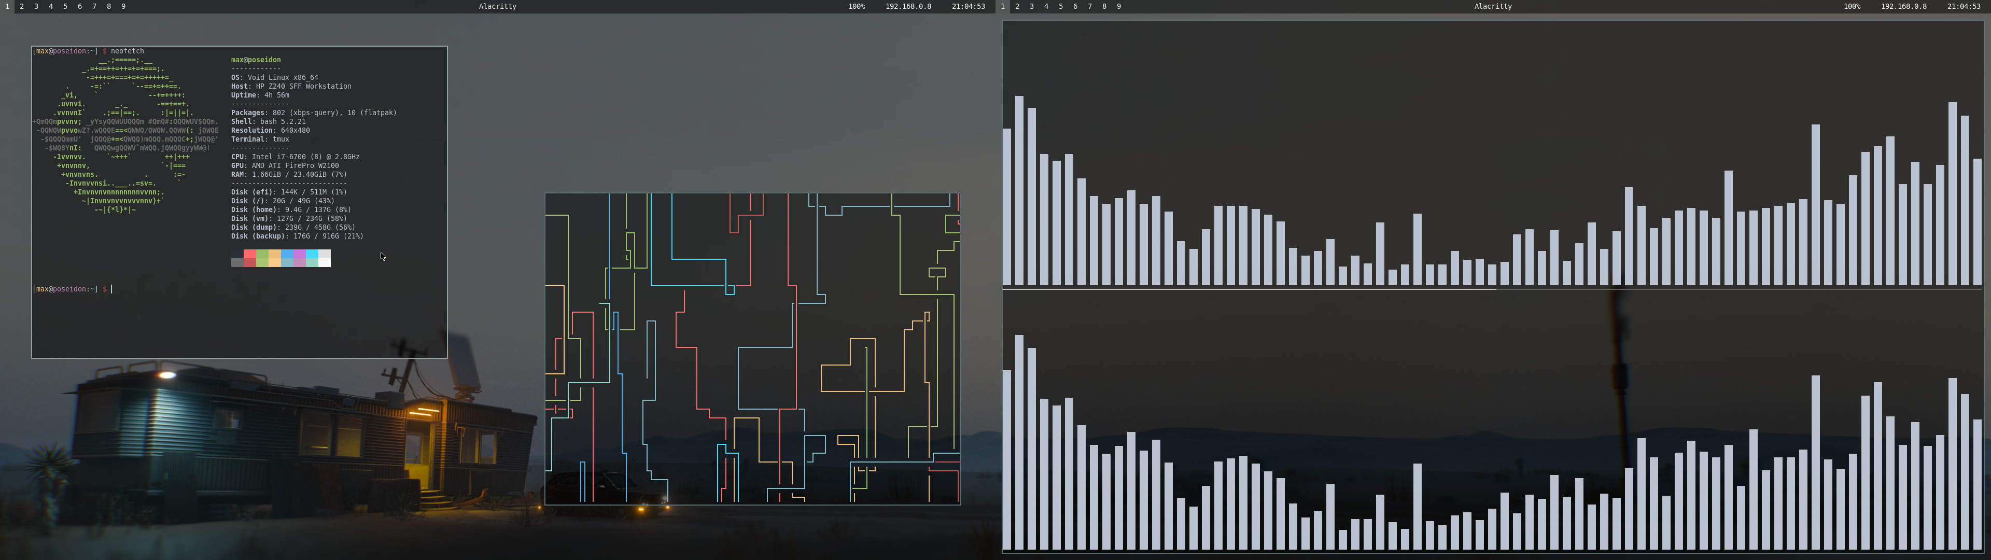Click the 21:04:53 clock on left bar
This screenshot has height=560, width=1991.
click(x=968, y=6)
